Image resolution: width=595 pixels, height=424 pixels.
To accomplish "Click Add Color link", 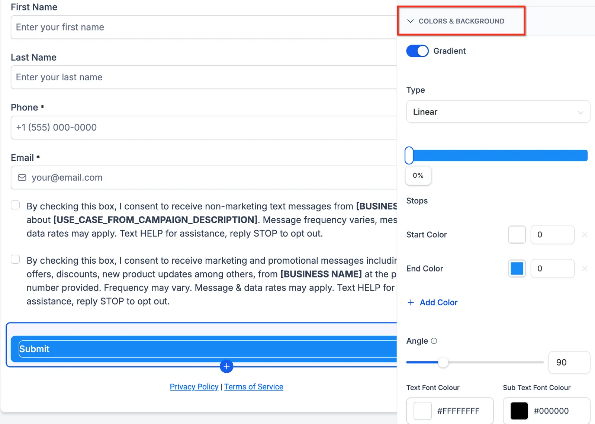I will pyautogui.click(x=438, y=303).
